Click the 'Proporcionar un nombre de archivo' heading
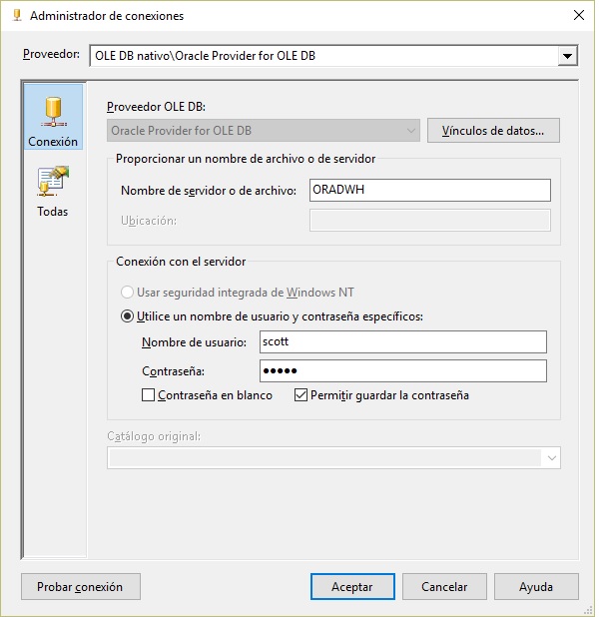 point(246,159)
